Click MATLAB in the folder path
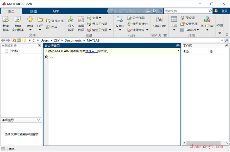230x152 pixels. pos(93,41)
